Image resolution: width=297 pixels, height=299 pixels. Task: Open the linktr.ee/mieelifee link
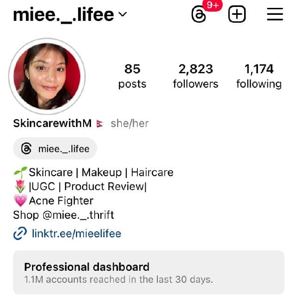(77, 233)
